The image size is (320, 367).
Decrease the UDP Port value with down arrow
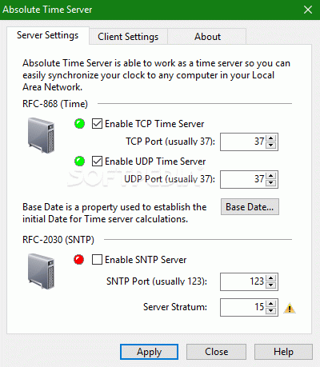271,183
